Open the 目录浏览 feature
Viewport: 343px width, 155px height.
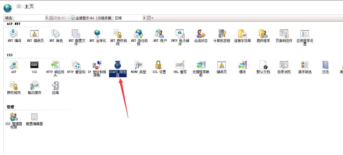(x=284, y=65)
